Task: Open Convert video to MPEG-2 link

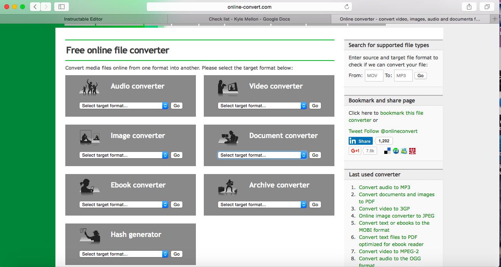Action: 389,252
